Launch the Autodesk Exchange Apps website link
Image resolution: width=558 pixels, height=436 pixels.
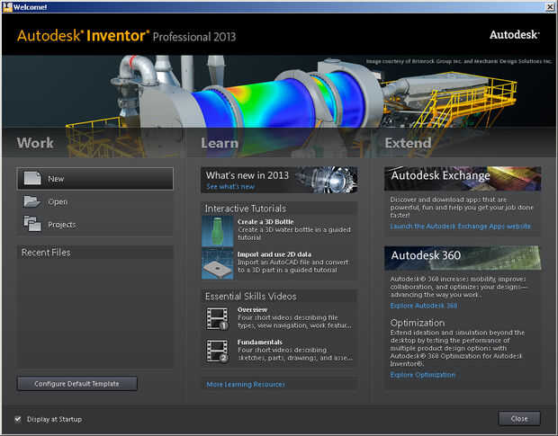460,227
